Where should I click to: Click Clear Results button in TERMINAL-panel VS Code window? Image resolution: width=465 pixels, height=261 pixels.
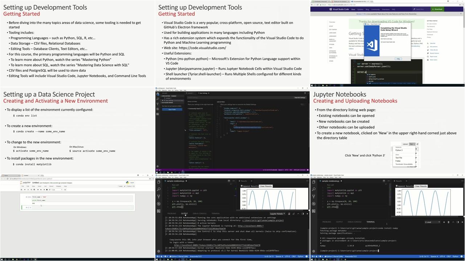(x=421, y=186)
